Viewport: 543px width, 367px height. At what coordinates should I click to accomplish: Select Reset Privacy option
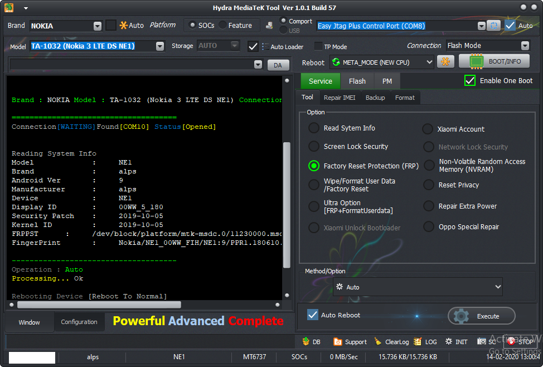[x=429, y=185]
